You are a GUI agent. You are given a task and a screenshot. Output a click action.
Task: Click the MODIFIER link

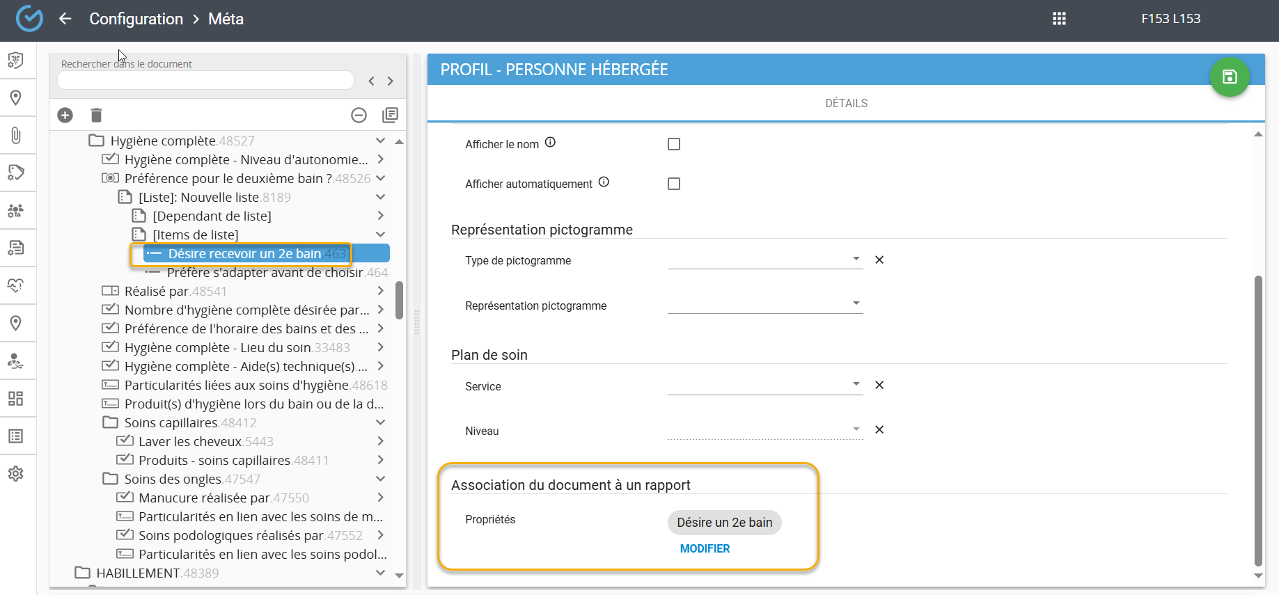coord(705,548)
